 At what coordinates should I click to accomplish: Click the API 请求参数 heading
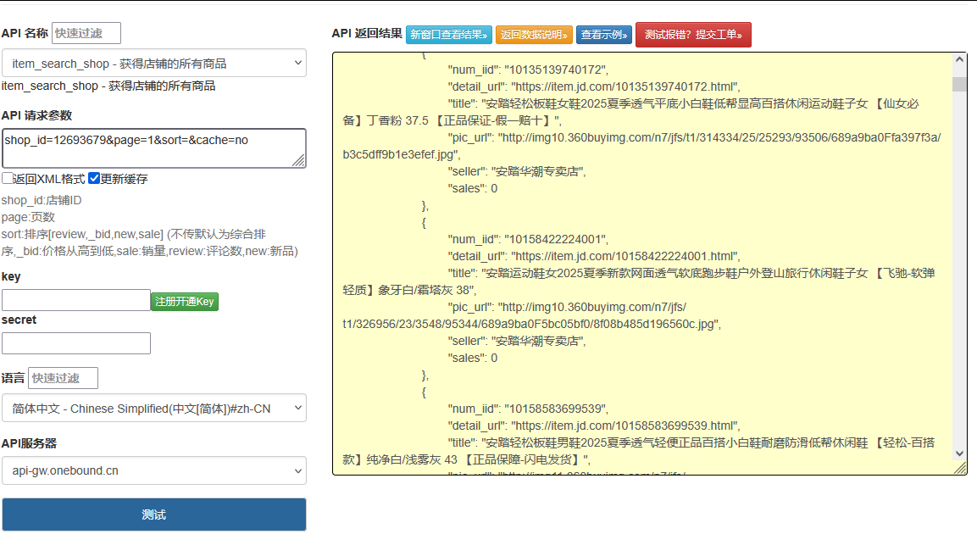coord(36,115)
